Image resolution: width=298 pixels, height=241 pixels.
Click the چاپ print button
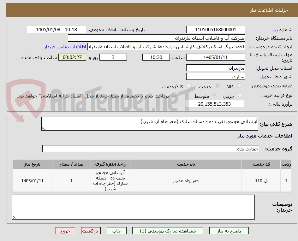pyautogui.click(x=116, y=231)
